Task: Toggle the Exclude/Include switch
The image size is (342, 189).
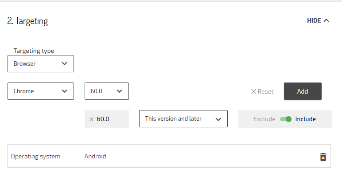Action: coord(286,119)
